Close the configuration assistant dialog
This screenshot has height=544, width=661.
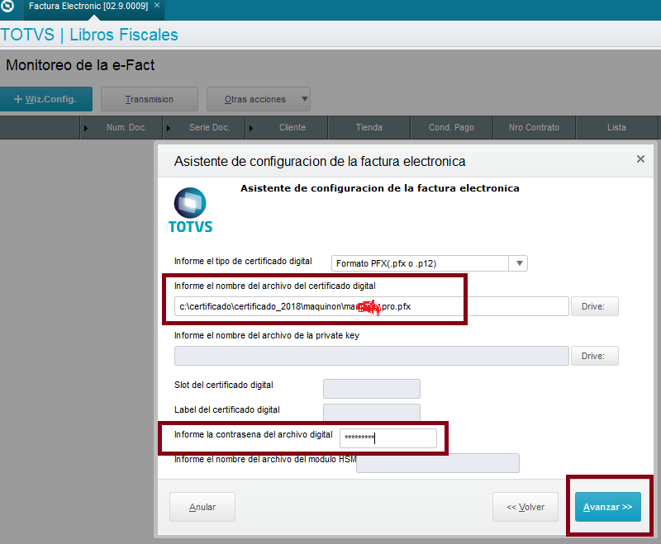point(640,159)
